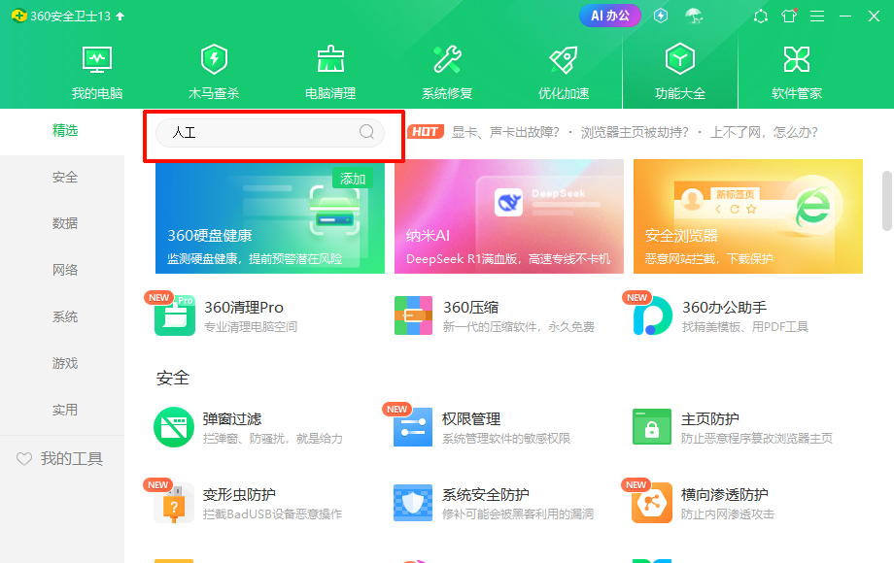894x563 pixels.
Task: Open the 纳米AI DeepSeek banner
Action: tap(508, 216)
